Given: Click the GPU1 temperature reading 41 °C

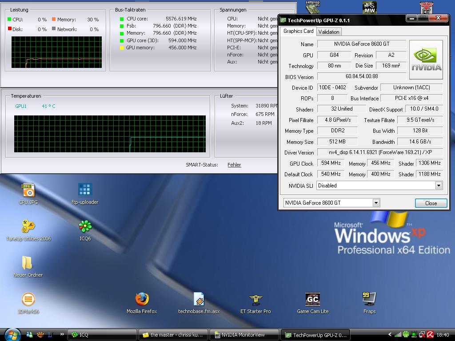Looking at the screenshot, I should (48, 106).
